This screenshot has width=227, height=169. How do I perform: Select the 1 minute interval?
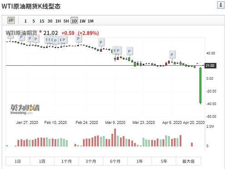25,21
